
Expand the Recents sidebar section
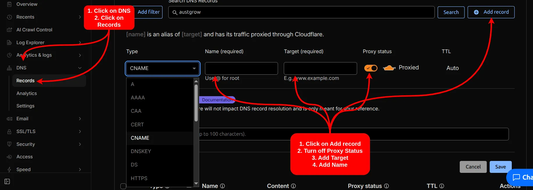click(80, 17)
